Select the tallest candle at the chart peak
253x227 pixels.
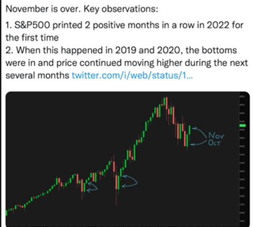click(x=167, y=104)
